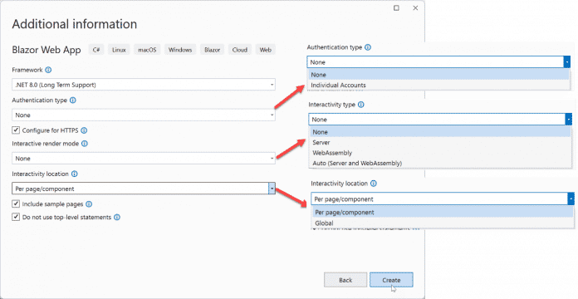Select Individual Accounts authentication option
This screenshot has height=299, width=578.
pos(438,86)
